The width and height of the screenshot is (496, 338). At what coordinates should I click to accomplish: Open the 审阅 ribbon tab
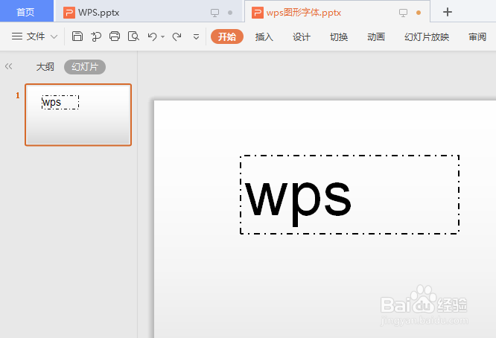click(477, 36)
